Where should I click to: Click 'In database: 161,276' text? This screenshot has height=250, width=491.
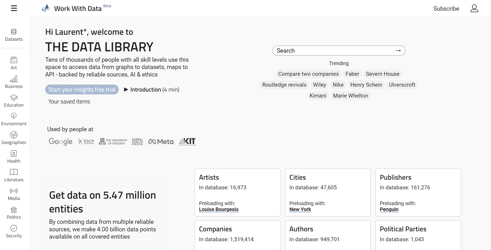[405, 188]
